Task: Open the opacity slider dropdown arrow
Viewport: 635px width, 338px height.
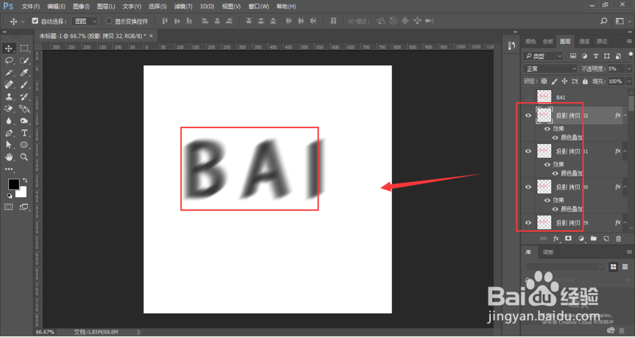Action: click(x=629, y=68)
